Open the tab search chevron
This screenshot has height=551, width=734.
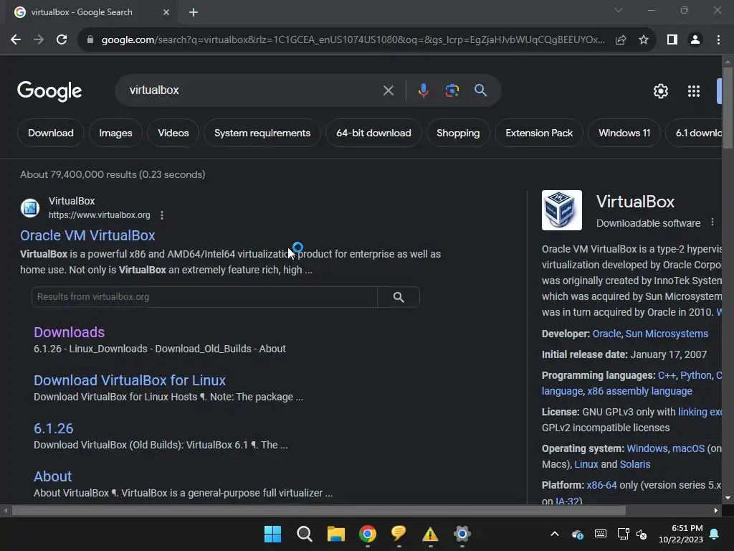(x=619, y=10)
